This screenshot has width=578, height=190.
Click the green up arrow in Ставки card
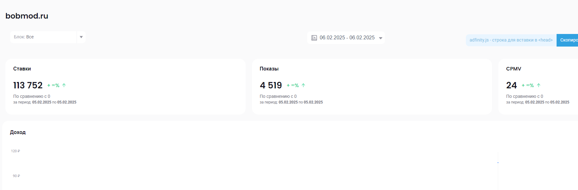tap(64, 85)
